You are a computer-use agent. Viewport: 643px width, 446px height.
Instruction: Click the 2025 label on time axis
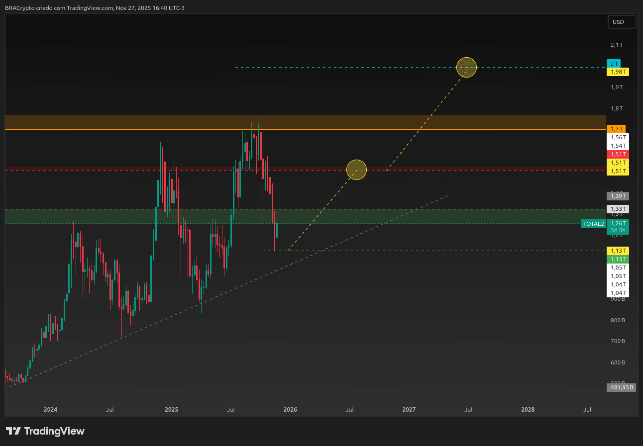(x=171, y=410)
